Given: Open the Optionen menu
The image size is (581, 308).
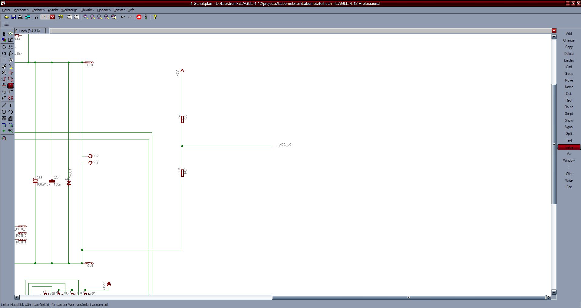Looking at the screenshot, I should 104,10.
